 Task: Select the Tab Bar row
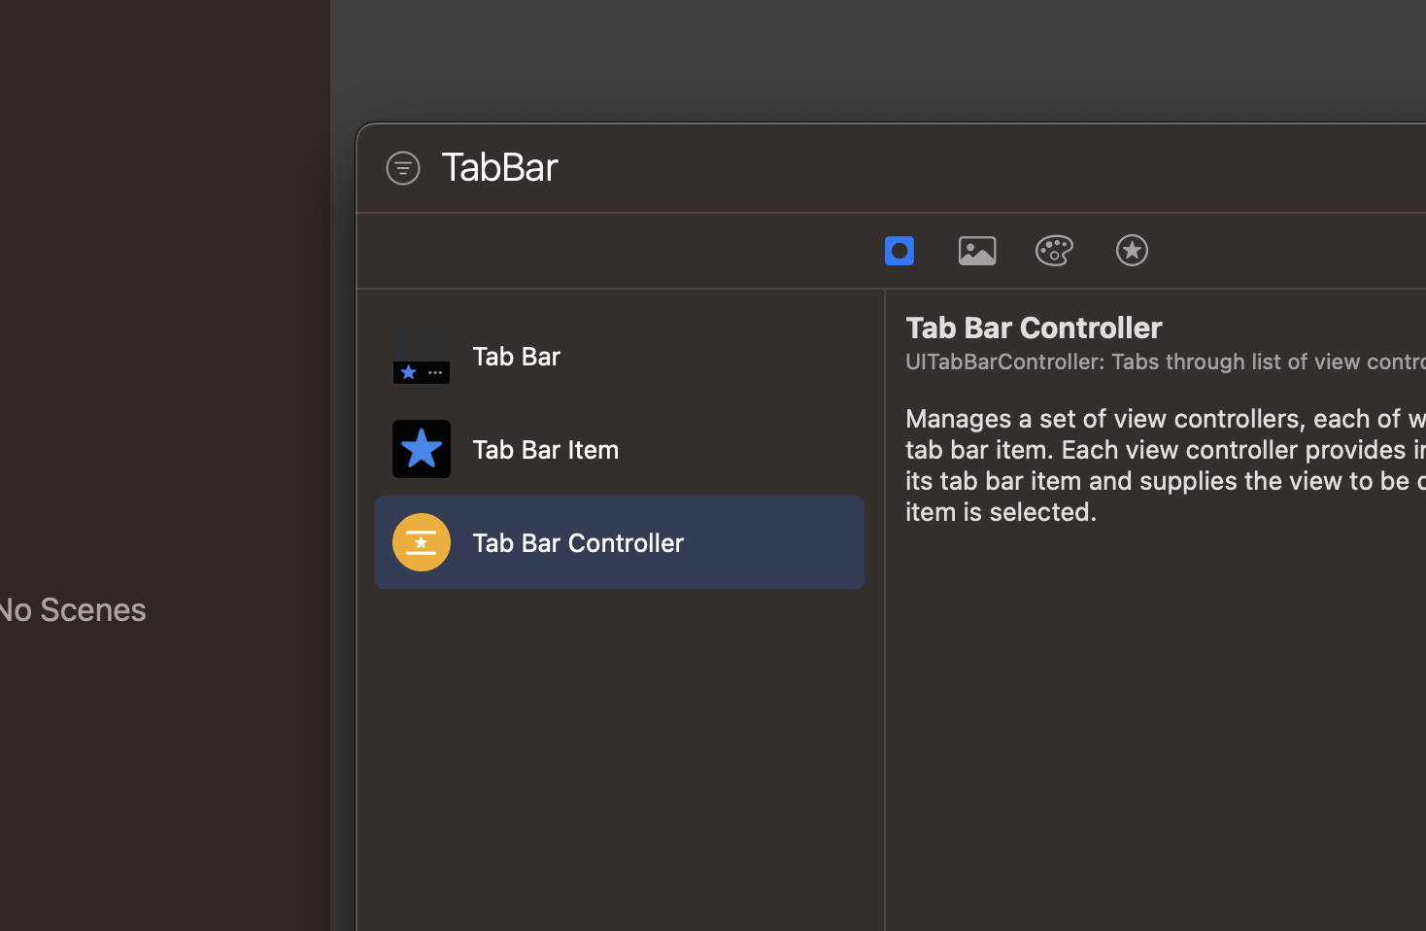point(620,356)
